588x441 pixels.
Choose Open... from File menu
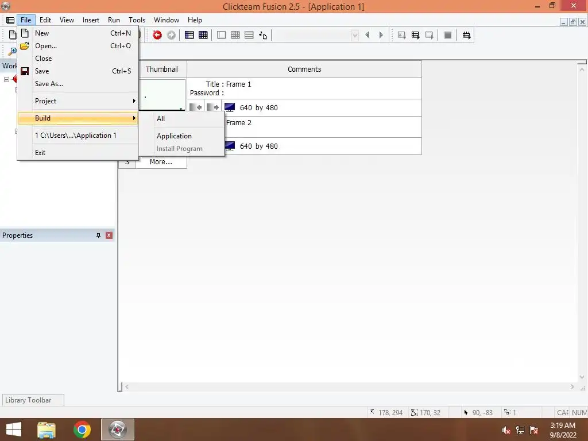(x=78, y=46)
